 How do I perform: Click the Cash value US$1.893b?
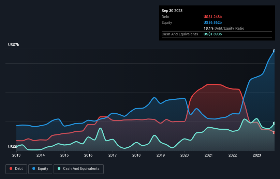pyautogui.click(x=212, y=34)
